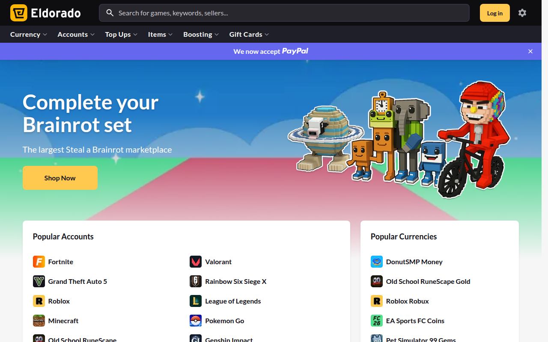Open the Valorant accounts link
This screenshot has height=342, width=548.
(218, 262)
